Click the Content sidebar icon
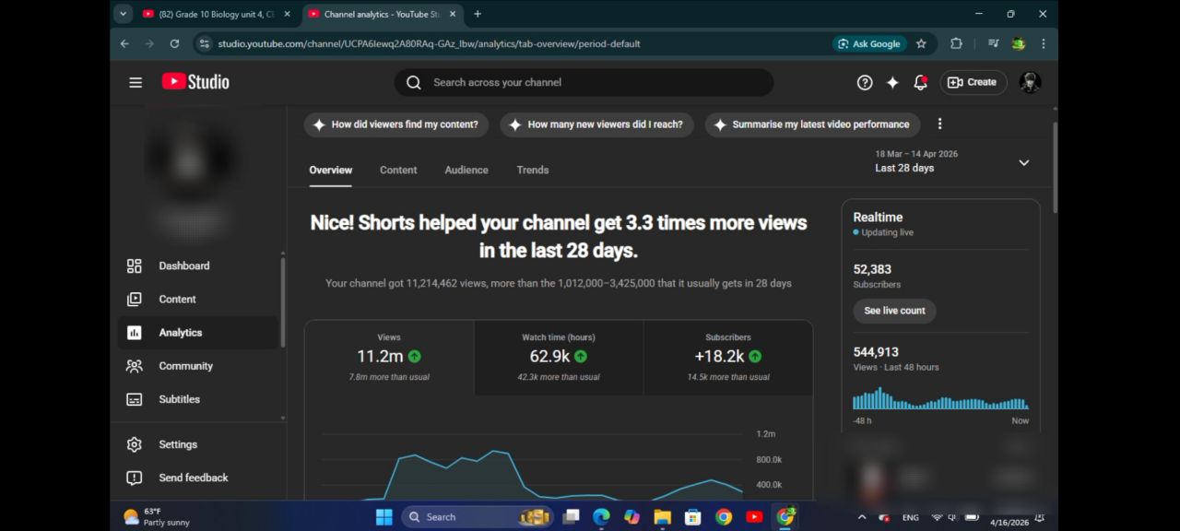This screenshot has width=1180, height=531. (x=135, y=299)
